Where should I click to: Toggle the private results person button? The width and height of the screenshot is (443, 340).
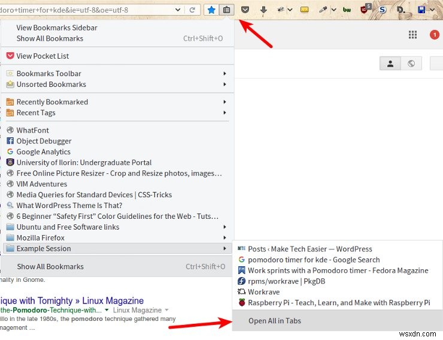(390, 64)
